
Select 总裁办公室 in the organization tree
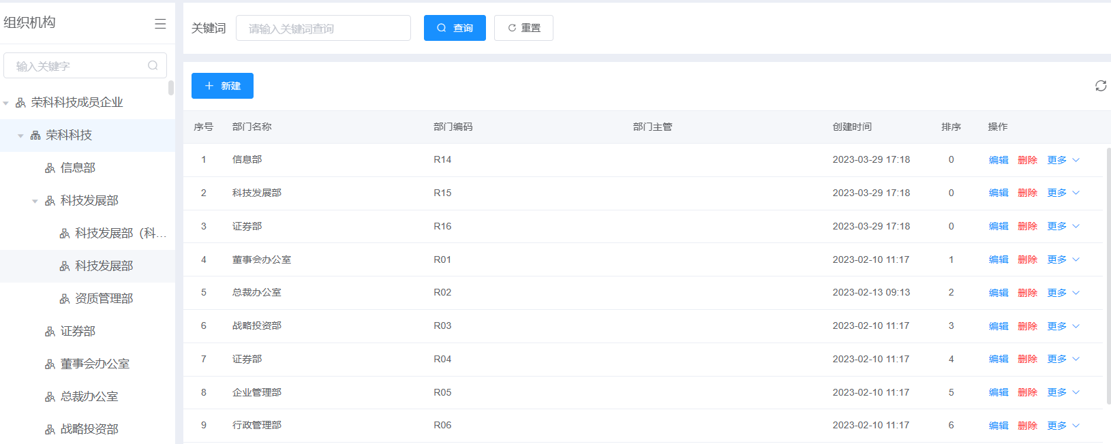(x=89, y=396)
